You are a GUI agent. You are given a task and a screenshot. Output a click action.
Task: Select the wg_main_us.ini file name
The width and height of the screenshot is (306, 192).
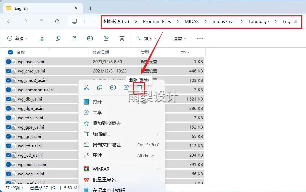point(32,164)
